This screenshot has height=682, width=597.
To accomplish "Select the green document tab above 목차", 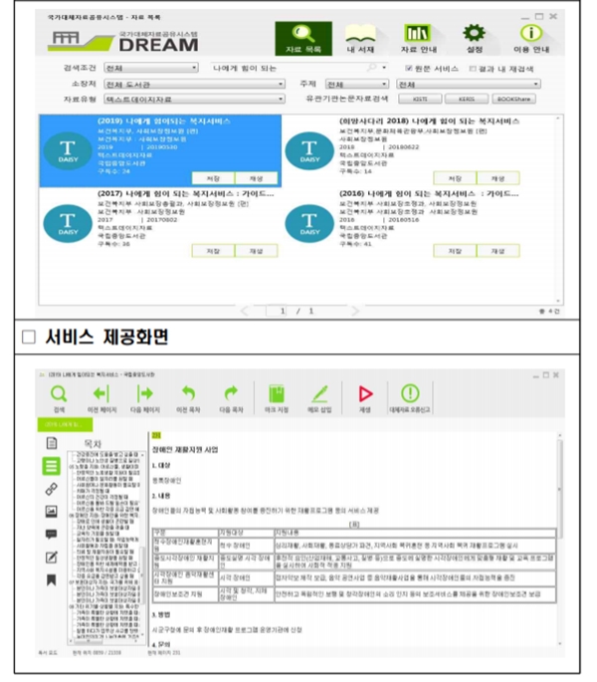I will [x=66, y=424].
